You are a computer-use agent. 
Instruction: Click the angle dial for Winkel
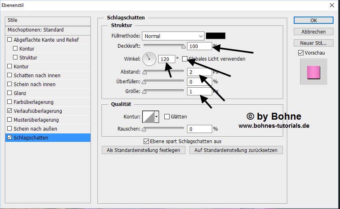point(149,59)
